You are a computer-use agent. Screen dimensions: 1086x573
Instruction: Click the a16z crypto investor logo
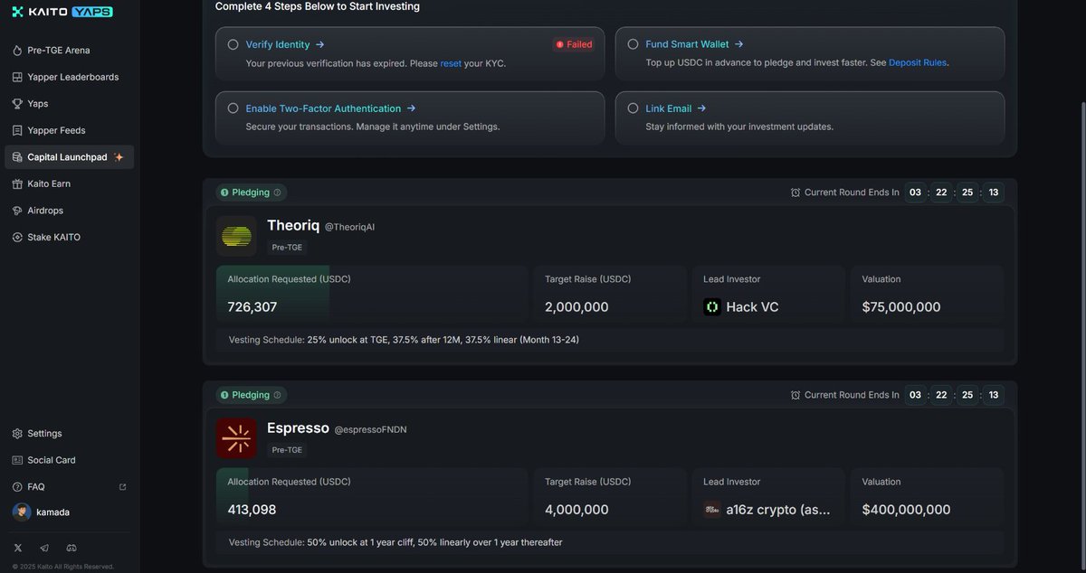712,510
